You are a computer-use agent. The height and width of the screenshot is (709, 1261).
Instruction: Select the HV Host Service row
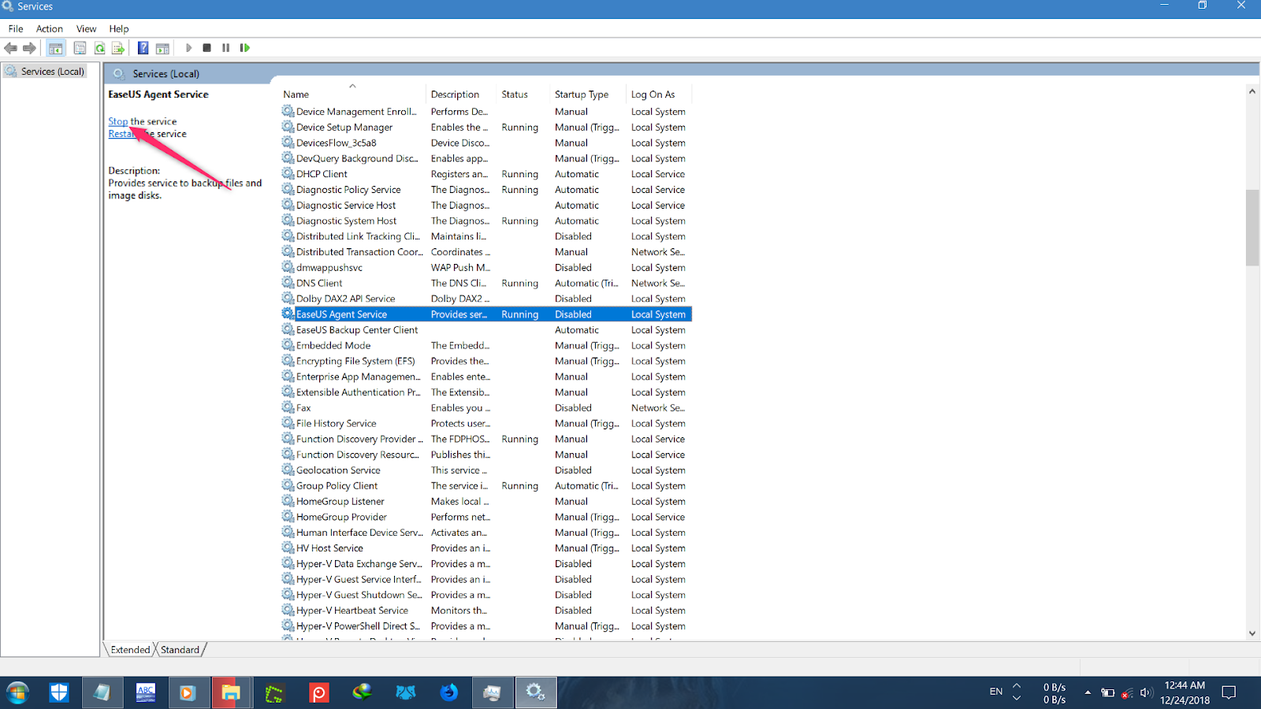pyautogui.click(x=486, y=548)
